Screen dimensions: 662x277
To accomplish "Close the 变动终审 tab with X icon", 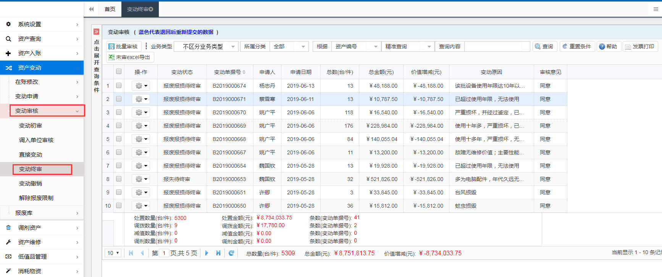I will click(151, 9).
